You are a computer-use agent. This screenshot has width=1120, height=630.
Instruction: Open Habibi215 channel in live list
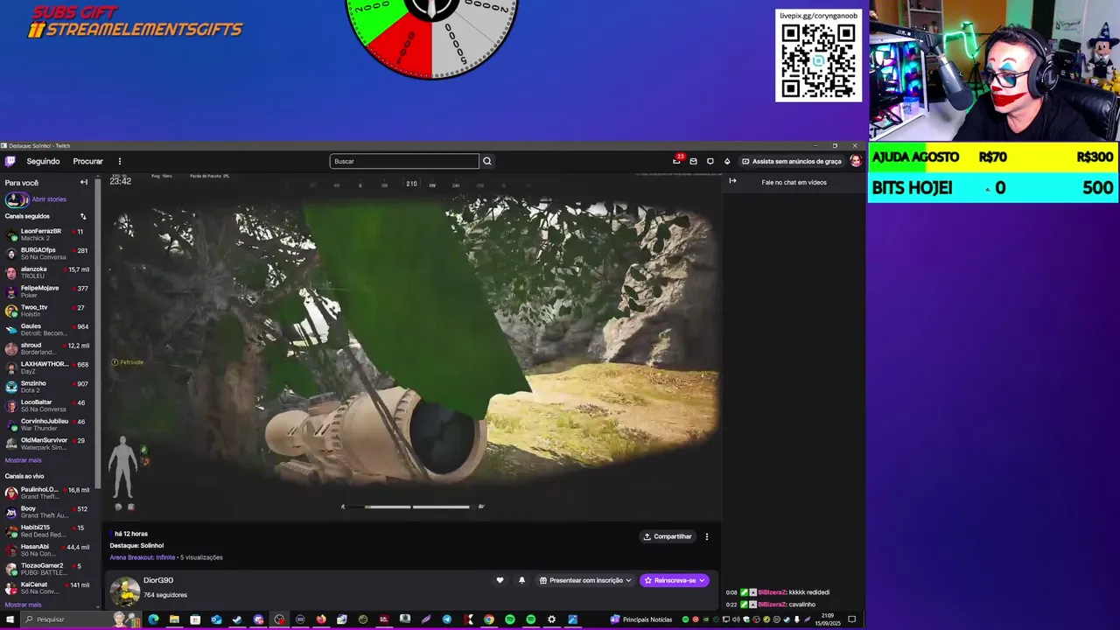(x=49, y=531)
